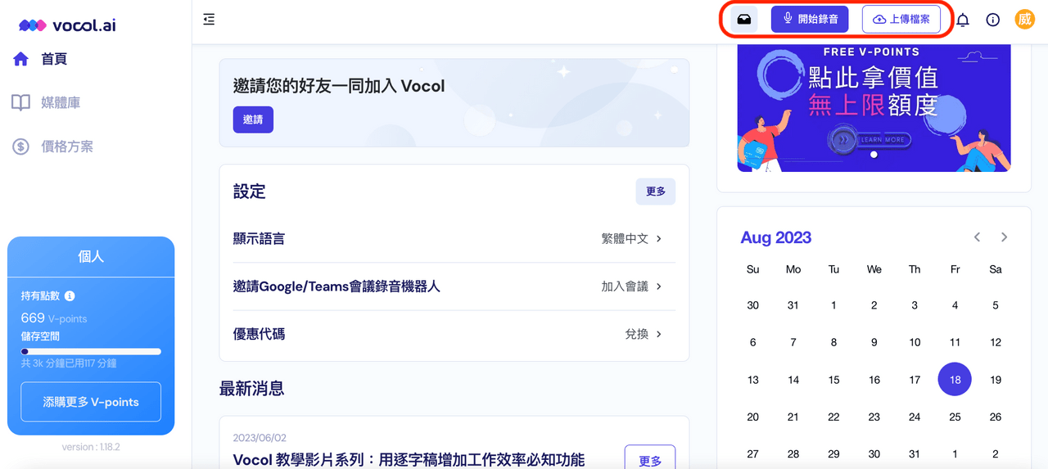The image size is (1048, 469).
Task: Select date 25 in calendar
Action: (955, 417)
